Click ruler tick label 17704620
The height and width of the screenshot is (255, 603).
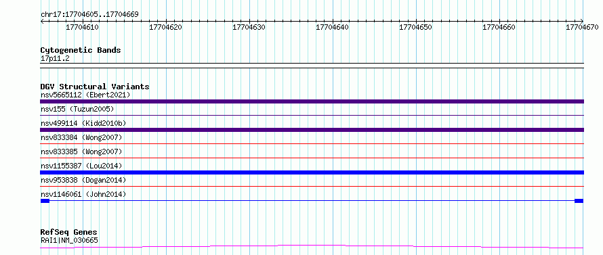point(166,27)
